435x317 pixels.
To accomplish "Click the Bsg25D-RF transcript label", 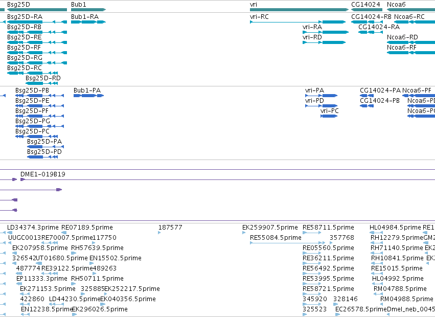I will click(x=24, y=48).
